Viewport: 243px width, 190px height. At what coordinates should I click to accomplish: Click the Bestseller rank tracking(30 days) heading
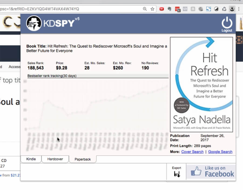[52, 76]
